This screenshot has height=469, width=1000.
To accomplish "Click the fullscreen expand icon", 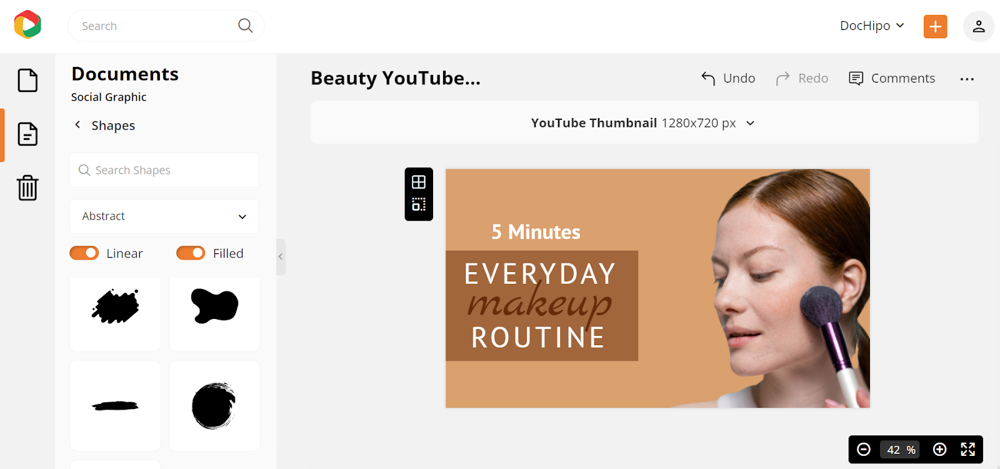I will coord(968,450).
